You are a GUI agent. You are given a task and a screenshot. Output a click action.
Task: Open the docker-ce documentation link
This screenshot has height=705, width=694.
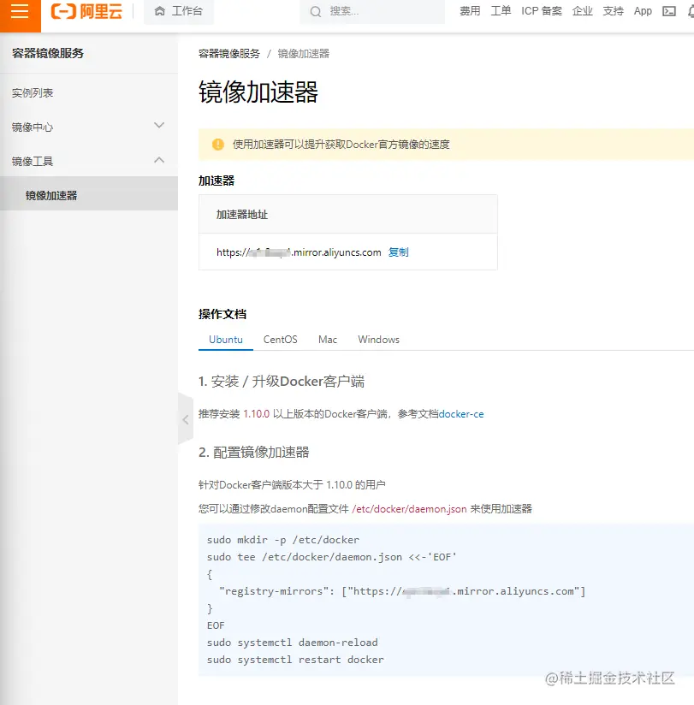click(x=461, y=414)
